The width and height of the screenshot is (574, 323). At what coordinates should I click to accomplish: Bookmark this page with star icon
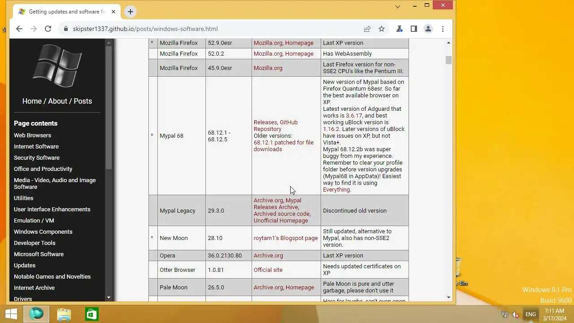pos(382,29)
